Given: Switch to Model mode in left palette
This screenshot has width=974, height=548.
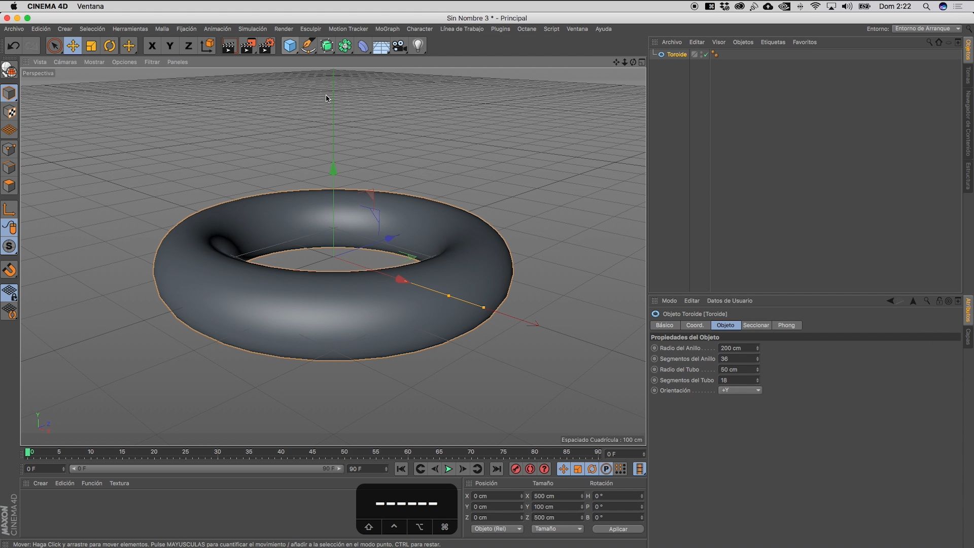Looking at the screenshot, I should pos(9,93).
